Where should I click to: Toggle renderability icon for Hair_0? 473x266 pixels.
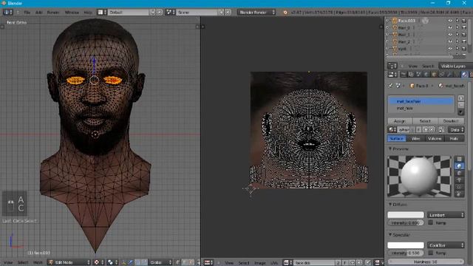[x=464, y=27]
